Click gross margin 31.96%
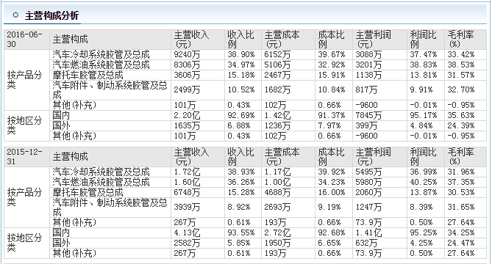492x264 pixels. (x=460, y=172)
